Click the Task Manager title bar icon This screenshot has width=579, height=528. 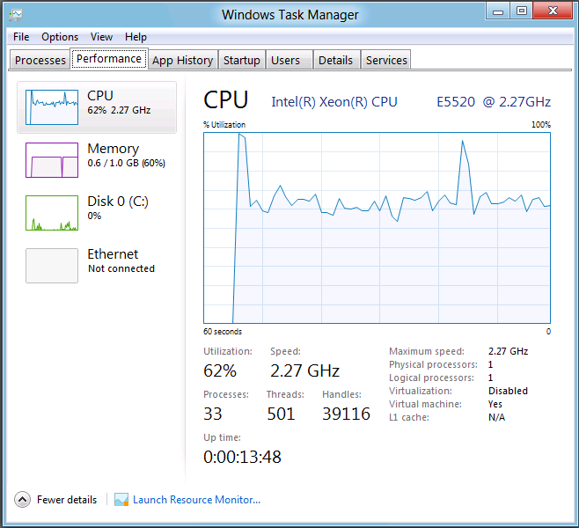click(16, 14)
